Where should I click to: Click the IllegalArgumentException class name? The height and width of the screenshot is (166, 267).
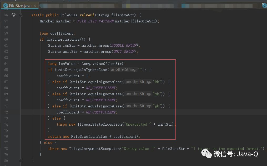pos(94,149)
